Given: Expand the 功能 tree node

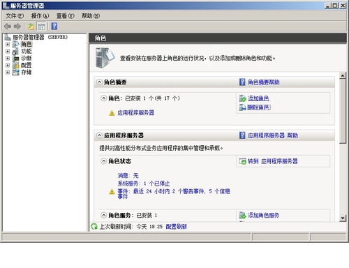Looking at the screenshot, I should 8,51.
